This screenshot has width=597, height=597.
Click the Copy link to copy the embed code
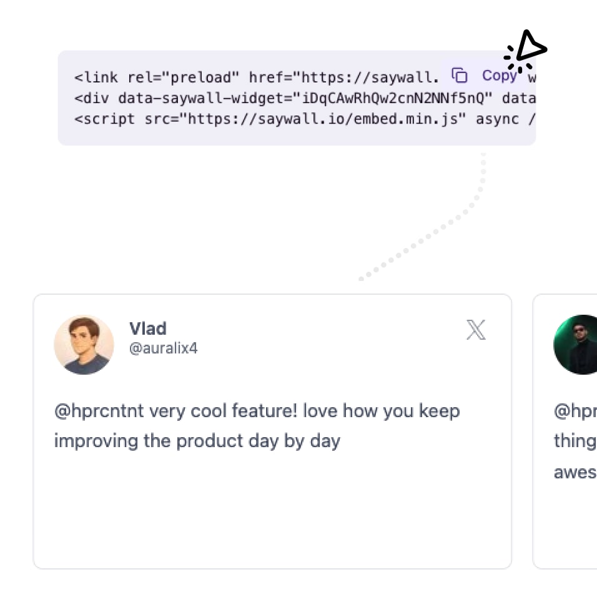pos(498,75)
